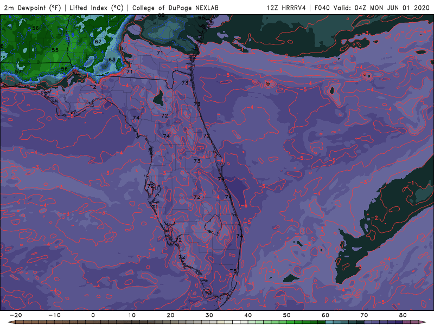The image size is (434, 325).
Task: Click the 'Lifted Index (°C)' header label
Action: pos(97,8)
